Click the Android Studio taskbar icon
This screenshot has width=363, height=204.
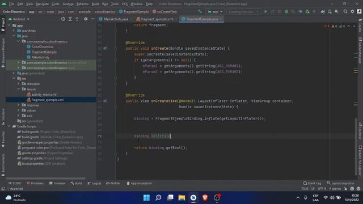(193, 198)
